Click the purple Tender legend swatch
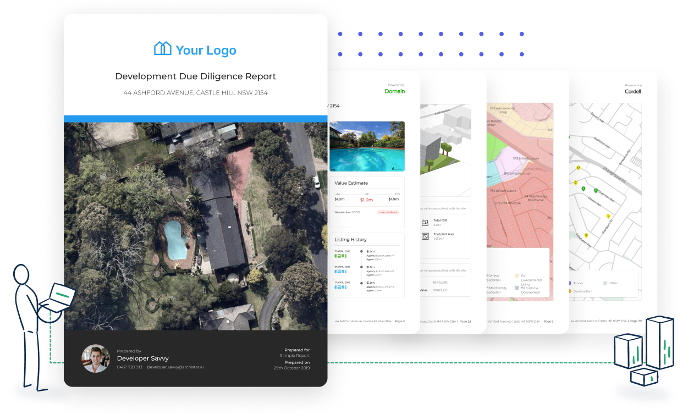Viewport: 688px width, 414px height. point(569,283)
